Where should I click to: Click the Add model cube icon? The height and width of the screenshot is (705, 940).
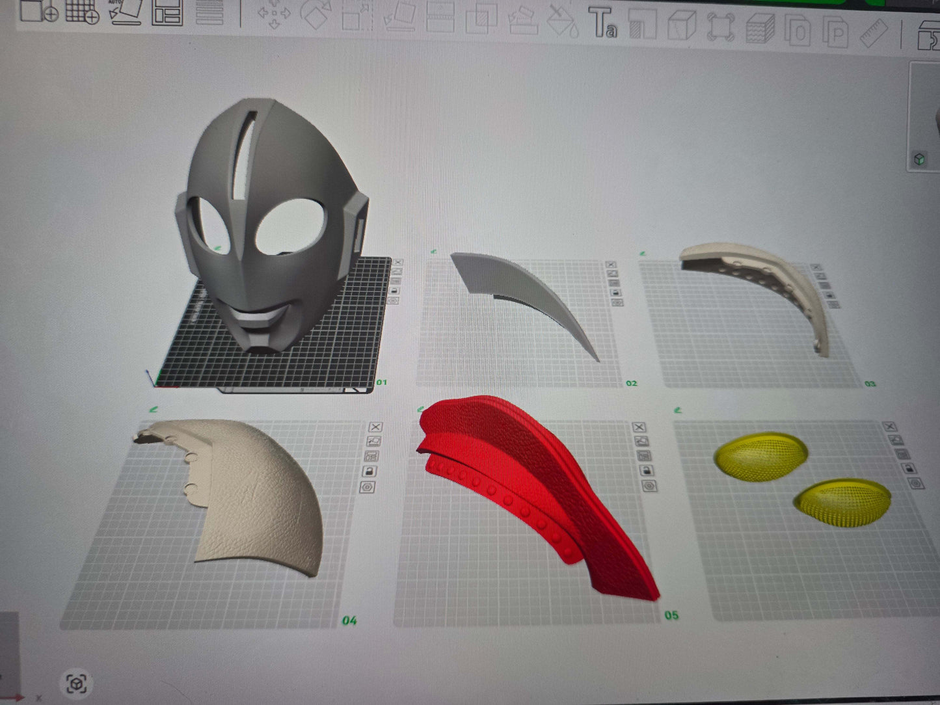point(39,11)
